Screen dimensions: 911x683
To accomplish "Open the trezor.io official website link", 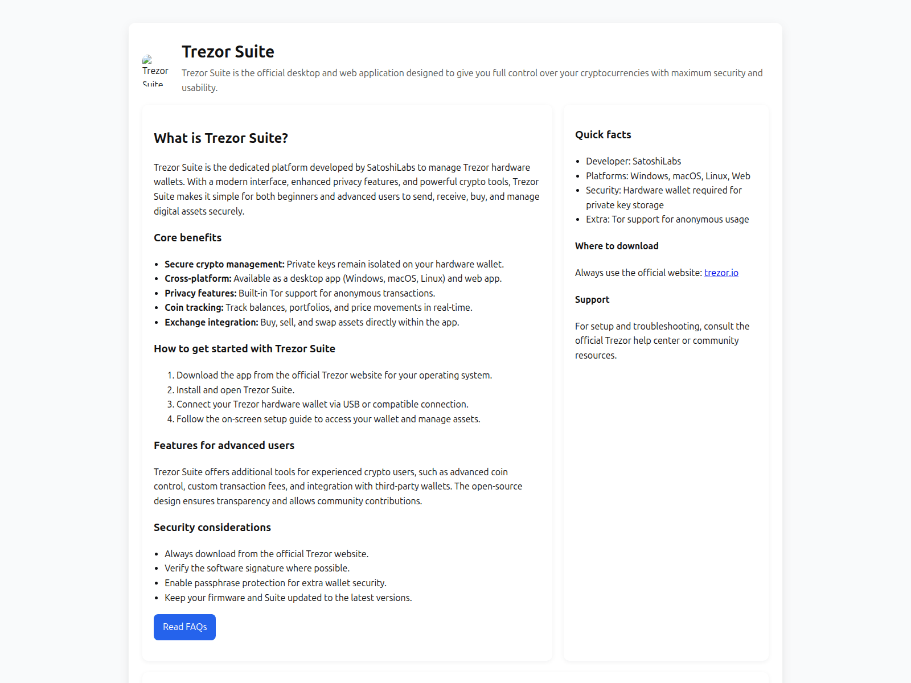I will (721, 273).
